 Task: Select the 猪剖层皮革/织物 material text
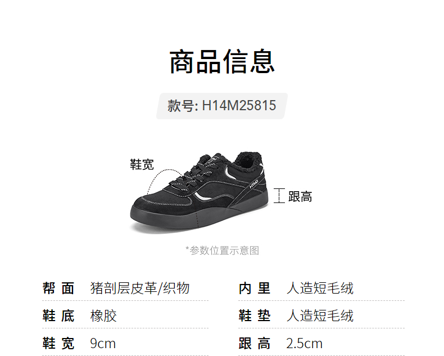[140, 289]
